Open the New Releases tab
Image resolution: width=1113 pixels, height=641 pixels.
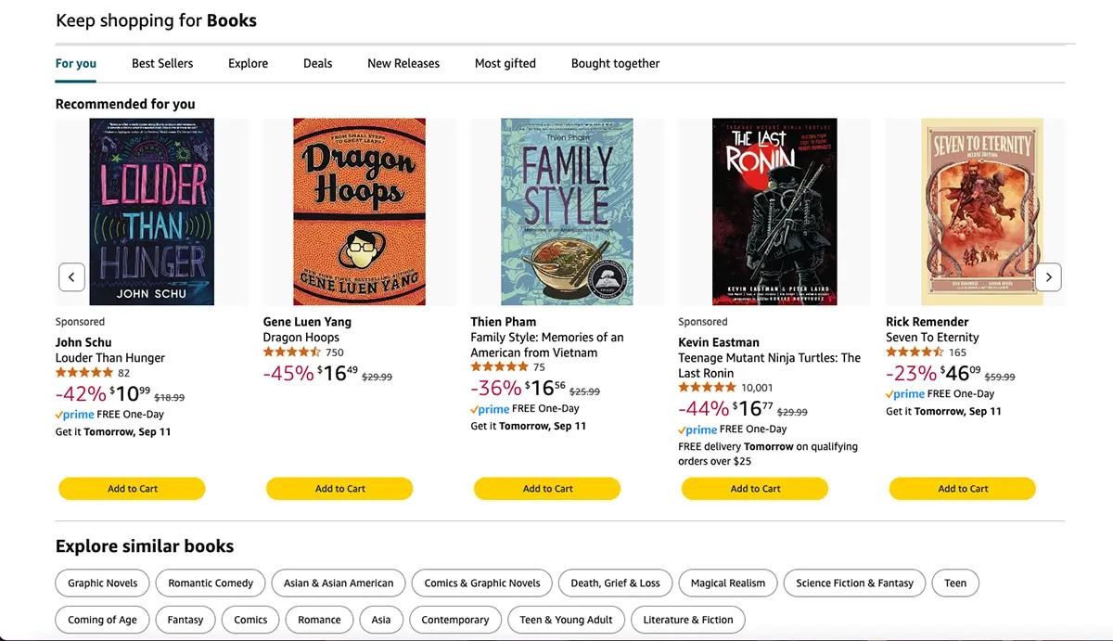[403, 63]
